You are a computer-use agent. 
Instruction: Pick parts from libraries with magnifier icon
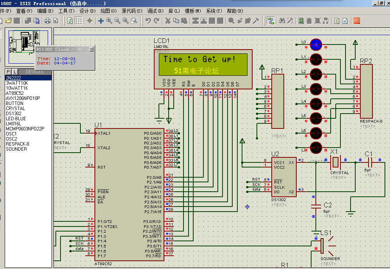[232, 21]
